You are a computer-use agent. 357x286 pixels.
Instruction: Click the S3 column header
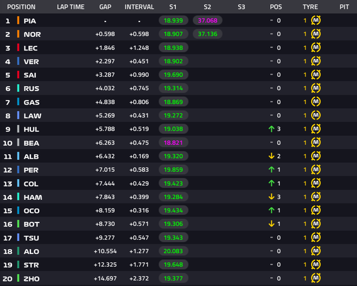[x=242, y=7]
